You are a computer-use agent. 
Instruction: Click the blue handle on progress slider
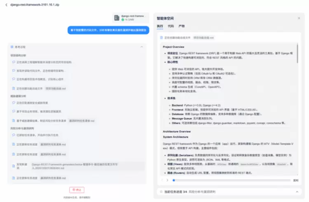(x=173, y=180)
